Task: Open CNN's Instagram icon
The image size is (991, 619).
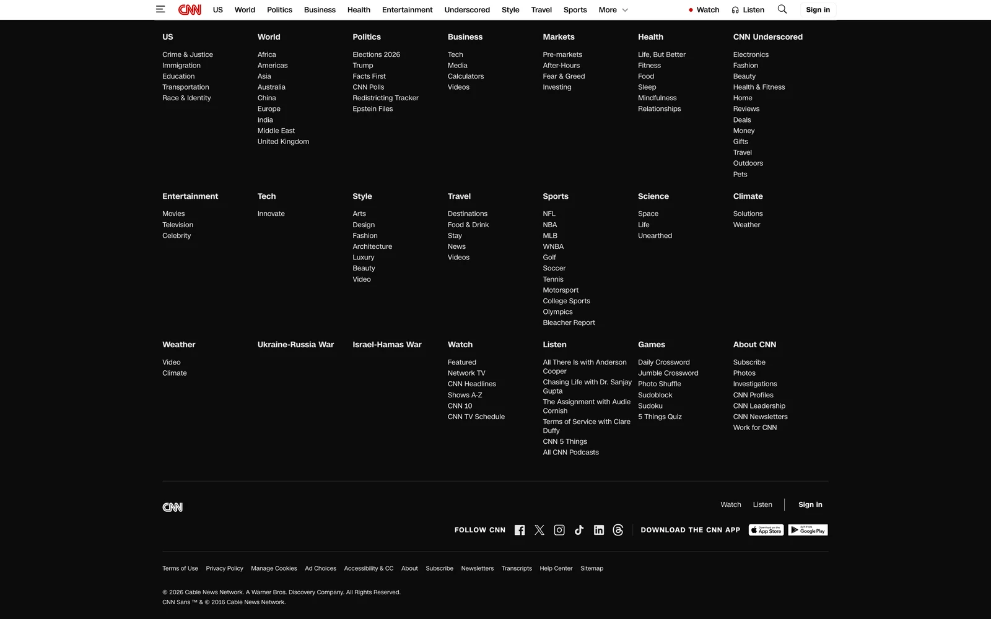Action: point(559,530)
